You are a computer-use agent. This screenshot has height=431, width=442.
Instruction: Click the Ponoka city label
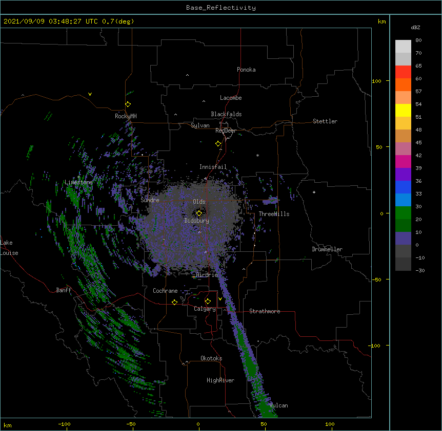pos(246,70)
